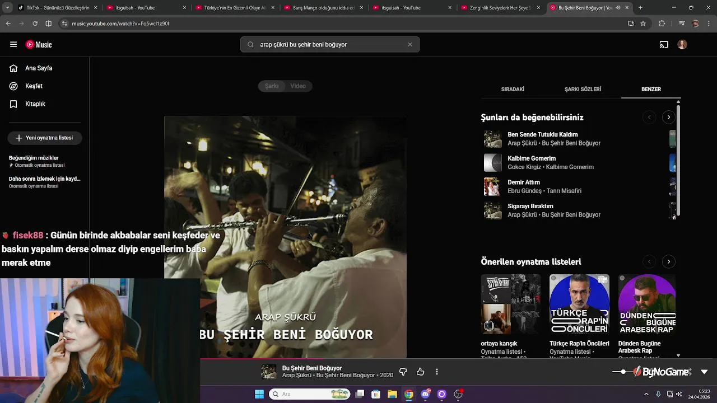Bookmark this page with the star icon

tap(643, 24)
